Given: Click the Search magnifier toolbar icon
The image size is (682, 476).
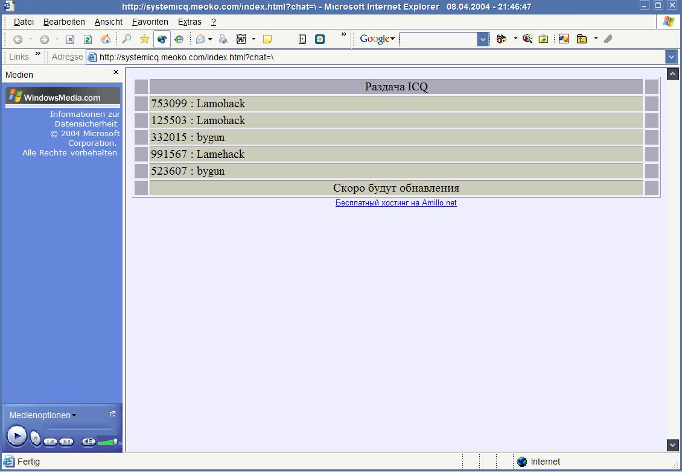Looking at the screenshot, I should [127, 39].
